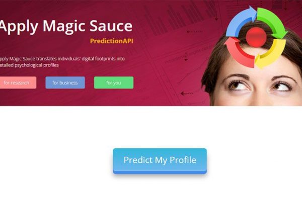Click the Apply Magic Sauce title
Image resolution: width=302 pixels, height=201 pixels.
tap(66, 27)
